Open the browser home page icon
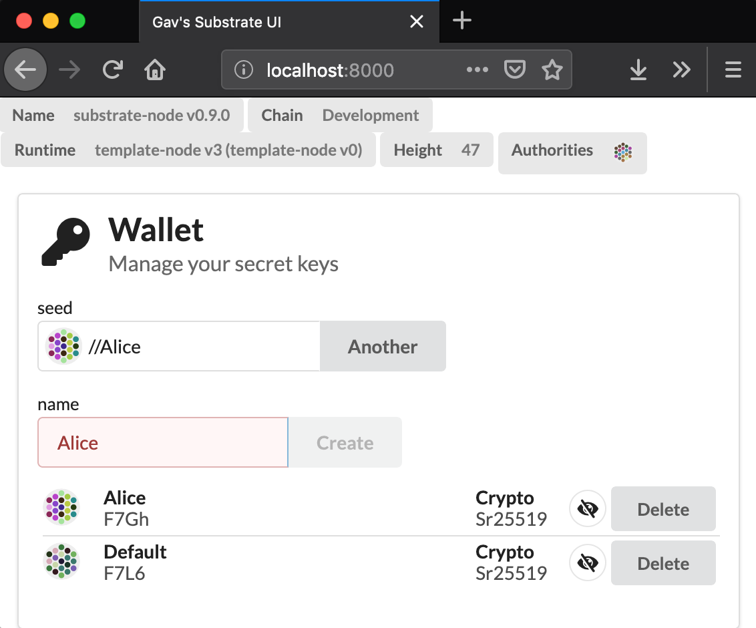This screenshot has height=628, width=756. [x=155, y=70]
